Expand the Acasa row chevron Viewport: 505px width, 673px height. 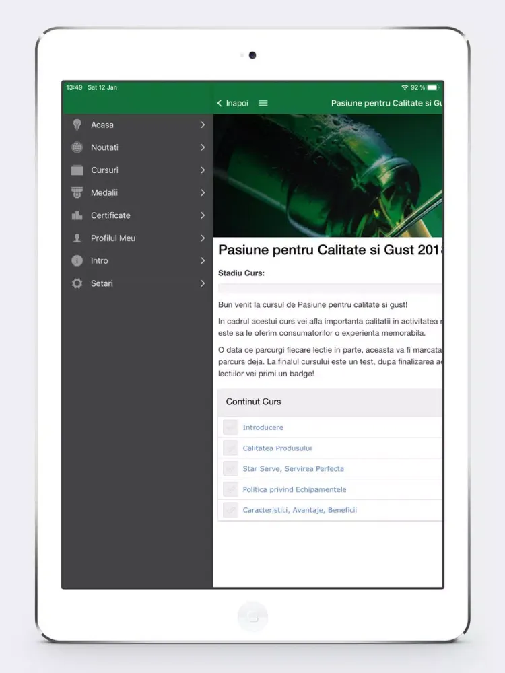(x=203, y=125)
